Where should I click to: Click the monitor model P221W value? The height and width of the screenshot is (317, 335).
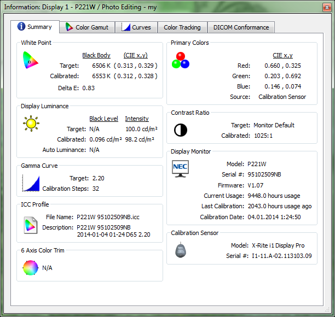(257, 164)
